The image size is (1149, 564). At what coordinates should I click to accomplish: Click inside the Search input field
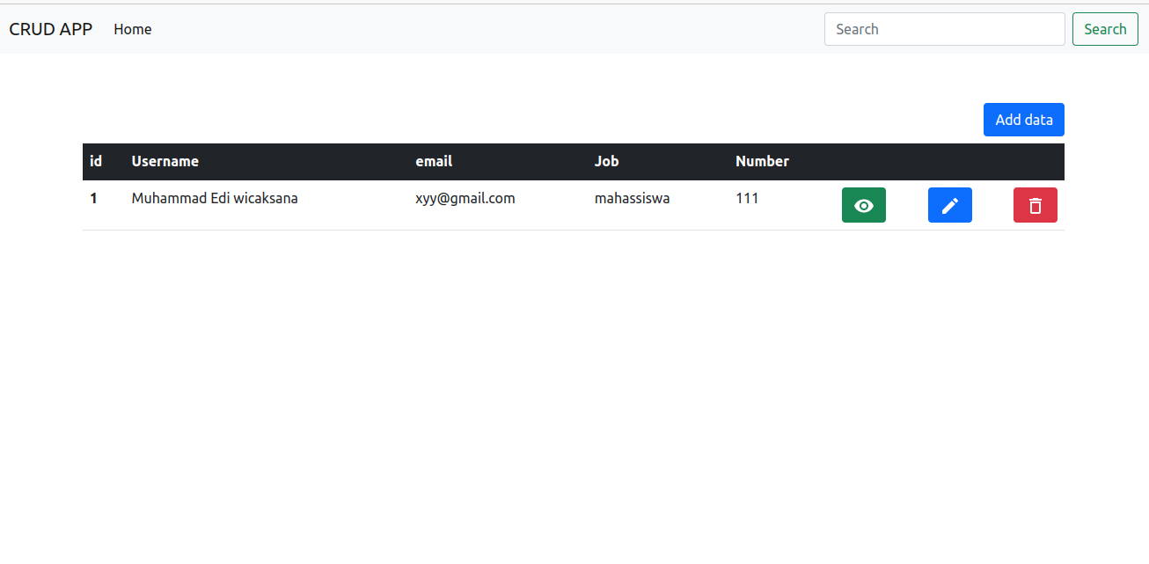944,29
